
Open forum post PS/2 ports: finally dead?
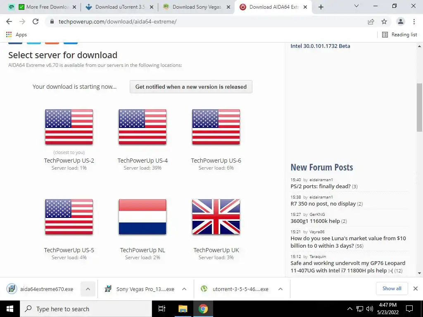[x=321, y=186]
